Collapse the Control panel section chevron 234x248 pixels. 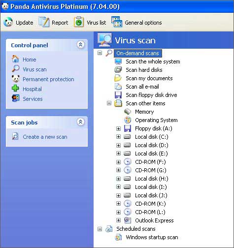coord(80,45)
